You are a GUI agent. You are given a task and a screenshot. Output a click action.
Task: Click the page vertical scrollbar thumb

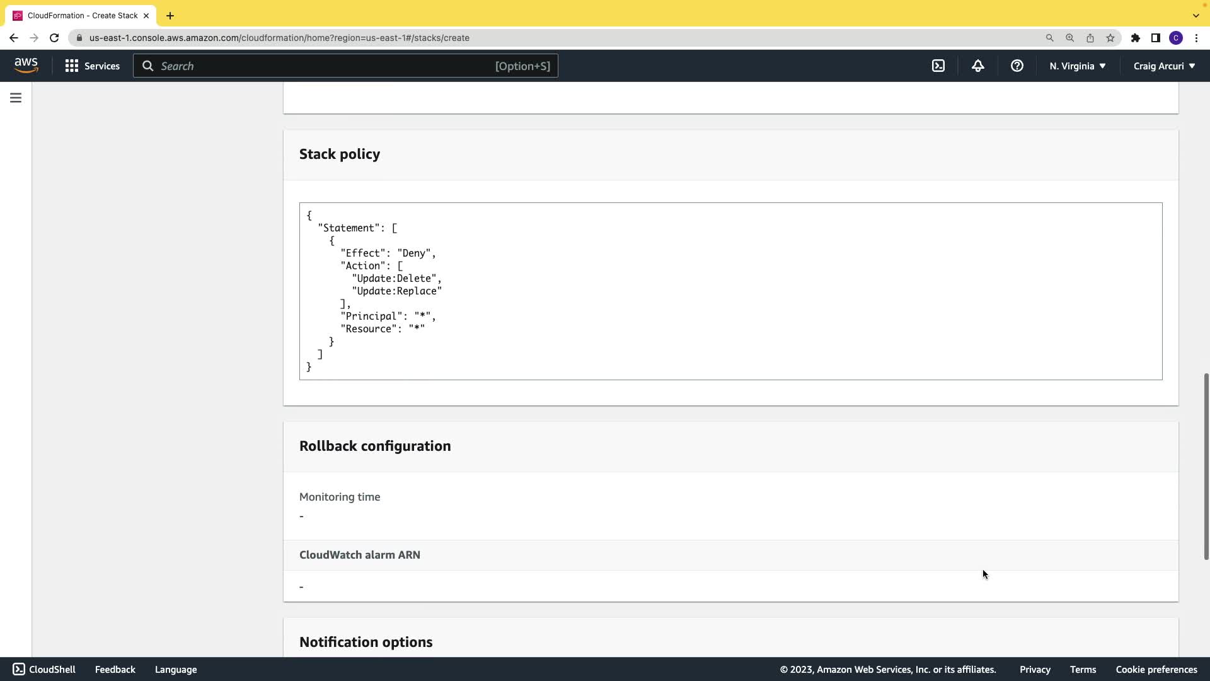pos(1206,467)
